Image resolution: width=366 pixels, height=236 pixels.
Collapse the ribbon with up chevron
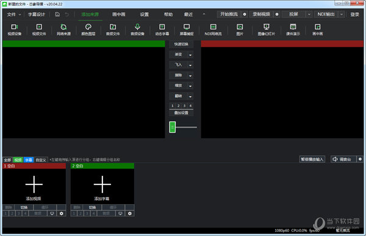pyautogui.click(x=204, y=14)
